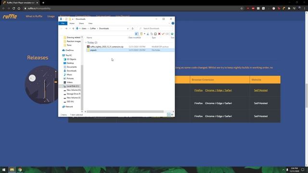This screenshot has height=173, width=308.
Task: Switch Explorer to large icons view
Action: pos(172,114)
